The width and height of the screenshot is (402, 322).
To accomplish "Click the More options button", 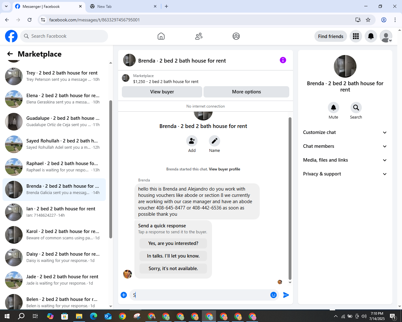I will click(247, 92).
